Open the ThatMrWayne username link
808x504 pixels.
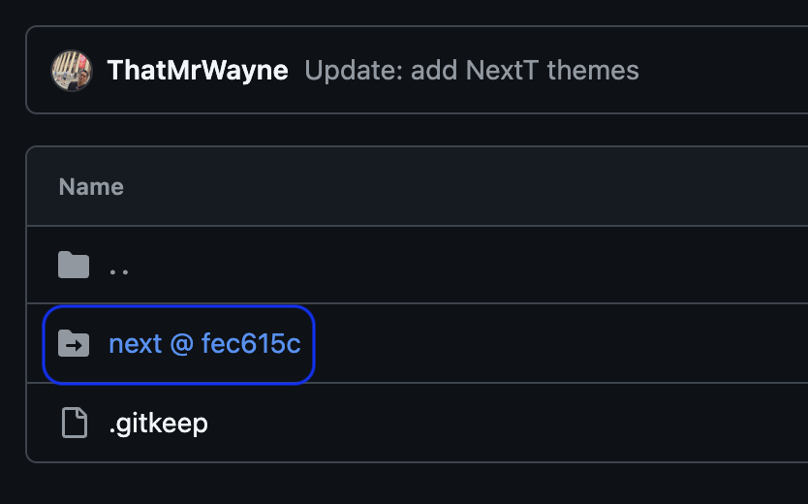pyautogui.click(x=198, y=70)
